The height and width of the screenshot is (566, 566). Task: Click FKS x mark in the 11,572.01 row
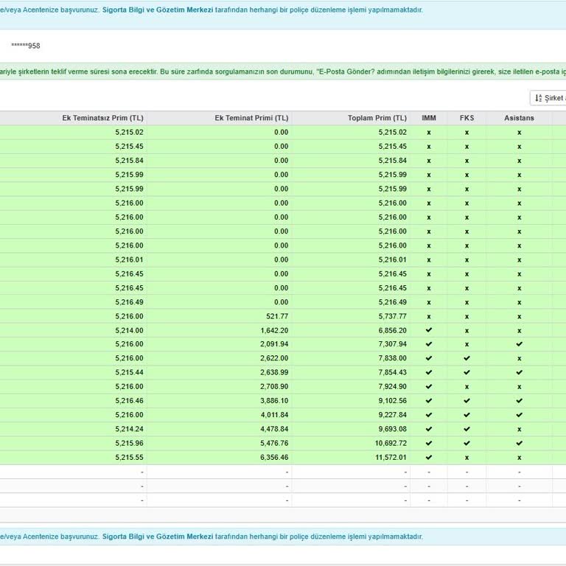[x=467, y=458]
